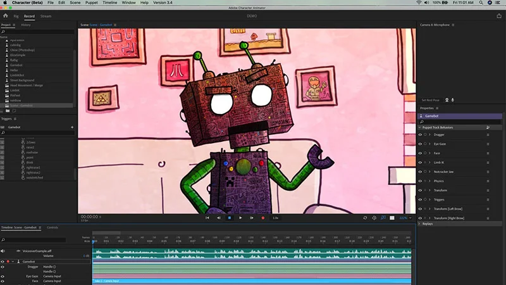Open the Dragger behavior menu icon
Image resolution: width=506 pixels, height=285 pixels.
coord(488,135)
